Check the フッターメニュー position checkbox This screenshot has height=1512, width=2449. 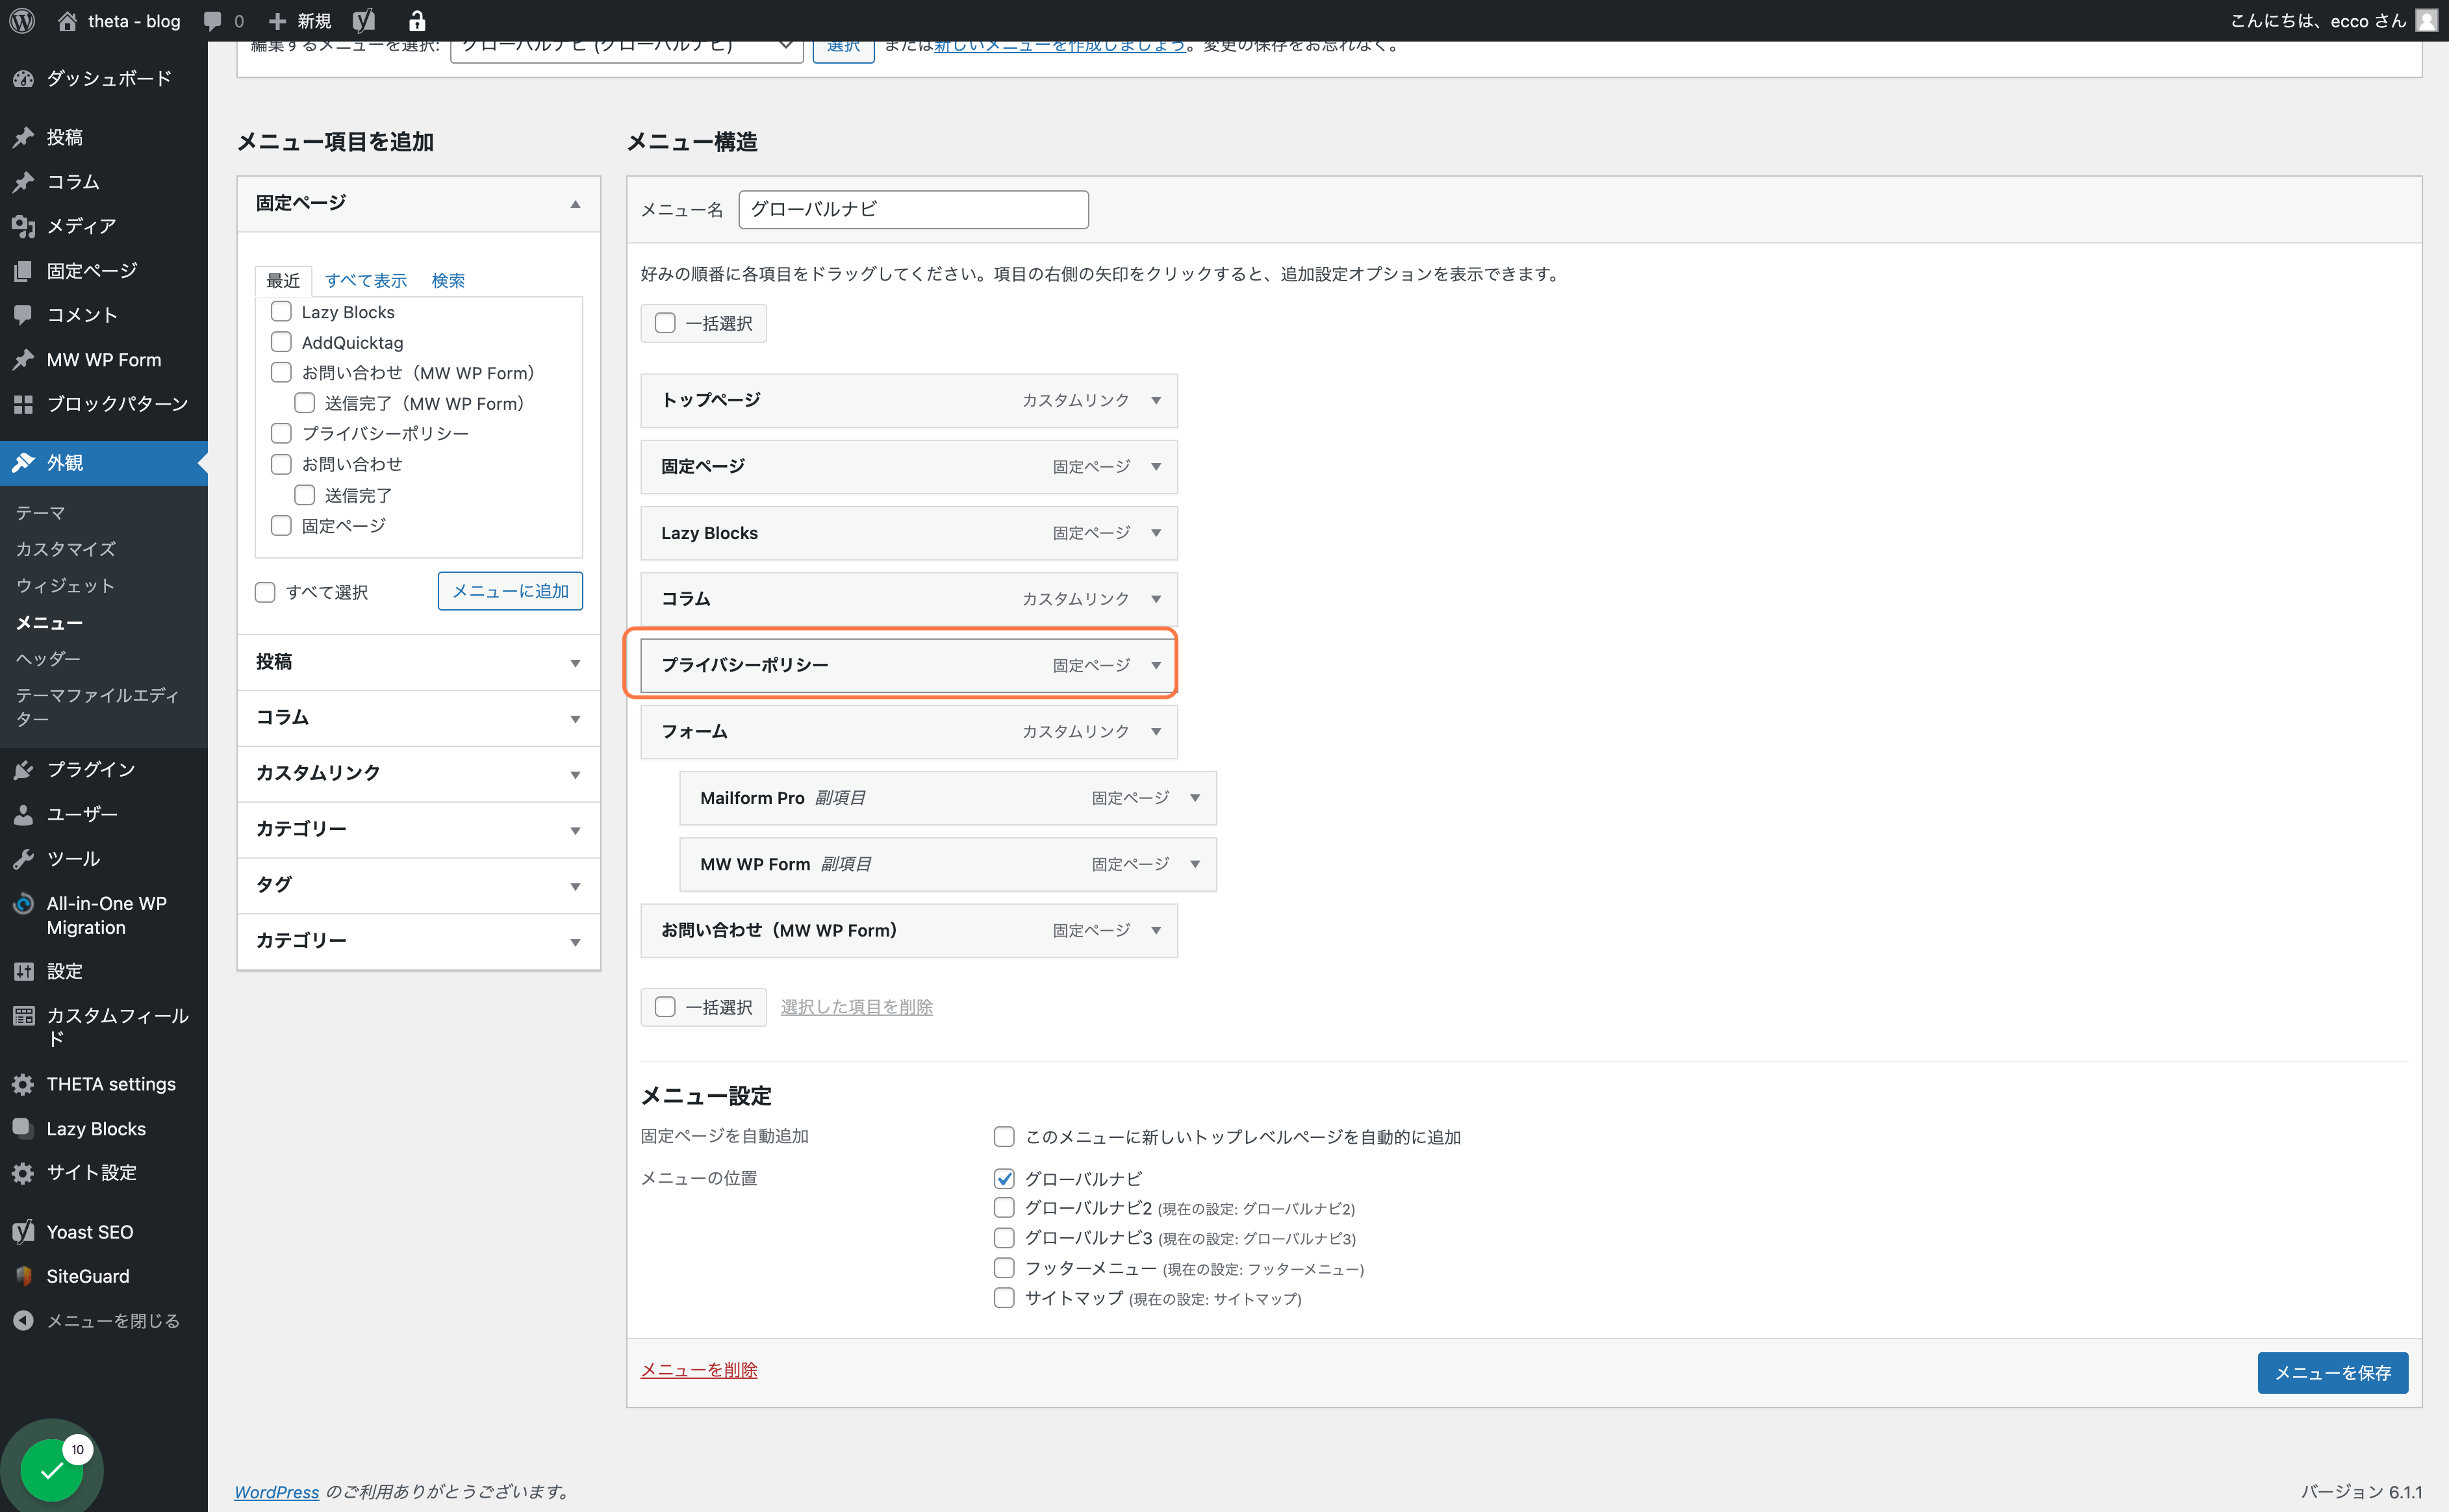point(1004,1268)
